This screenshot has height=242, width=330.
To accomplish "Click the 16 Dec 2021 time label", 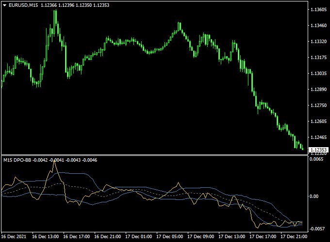I will click(14, 237).
